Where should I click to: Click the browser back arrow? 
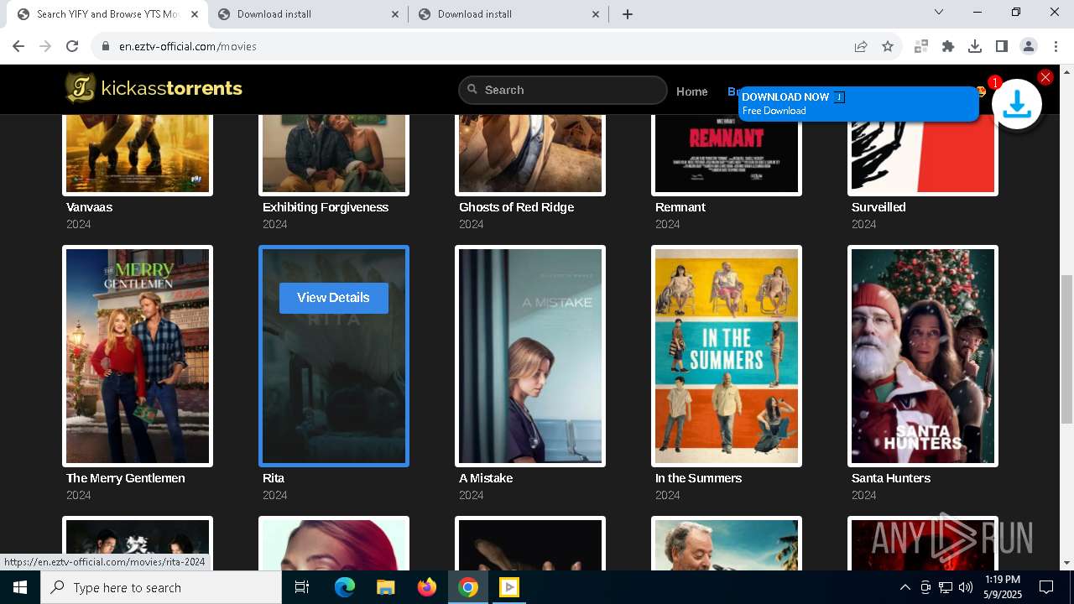pos(18,46)
